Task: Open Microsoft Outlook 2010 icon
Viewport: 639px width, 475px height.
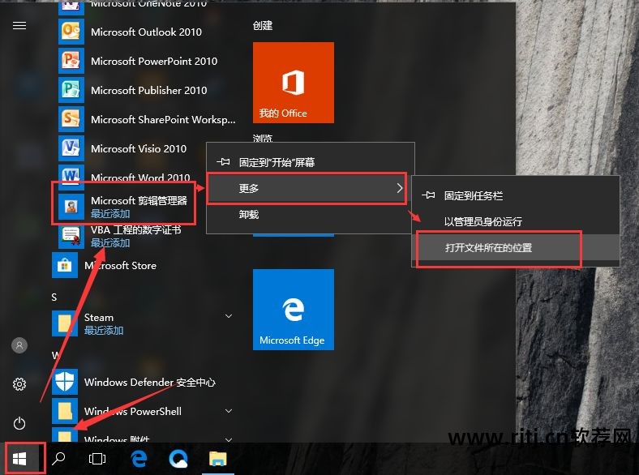Action: [71, 32]
